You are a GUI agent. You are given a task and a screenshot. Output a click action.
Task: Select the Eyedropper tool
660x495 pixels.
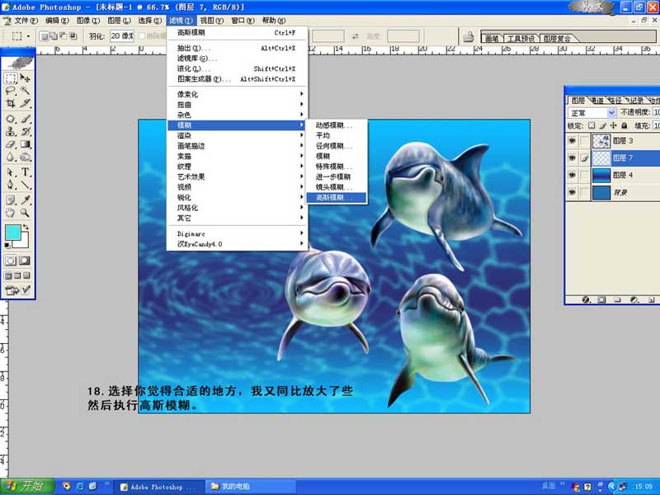(x=26, y=200)
